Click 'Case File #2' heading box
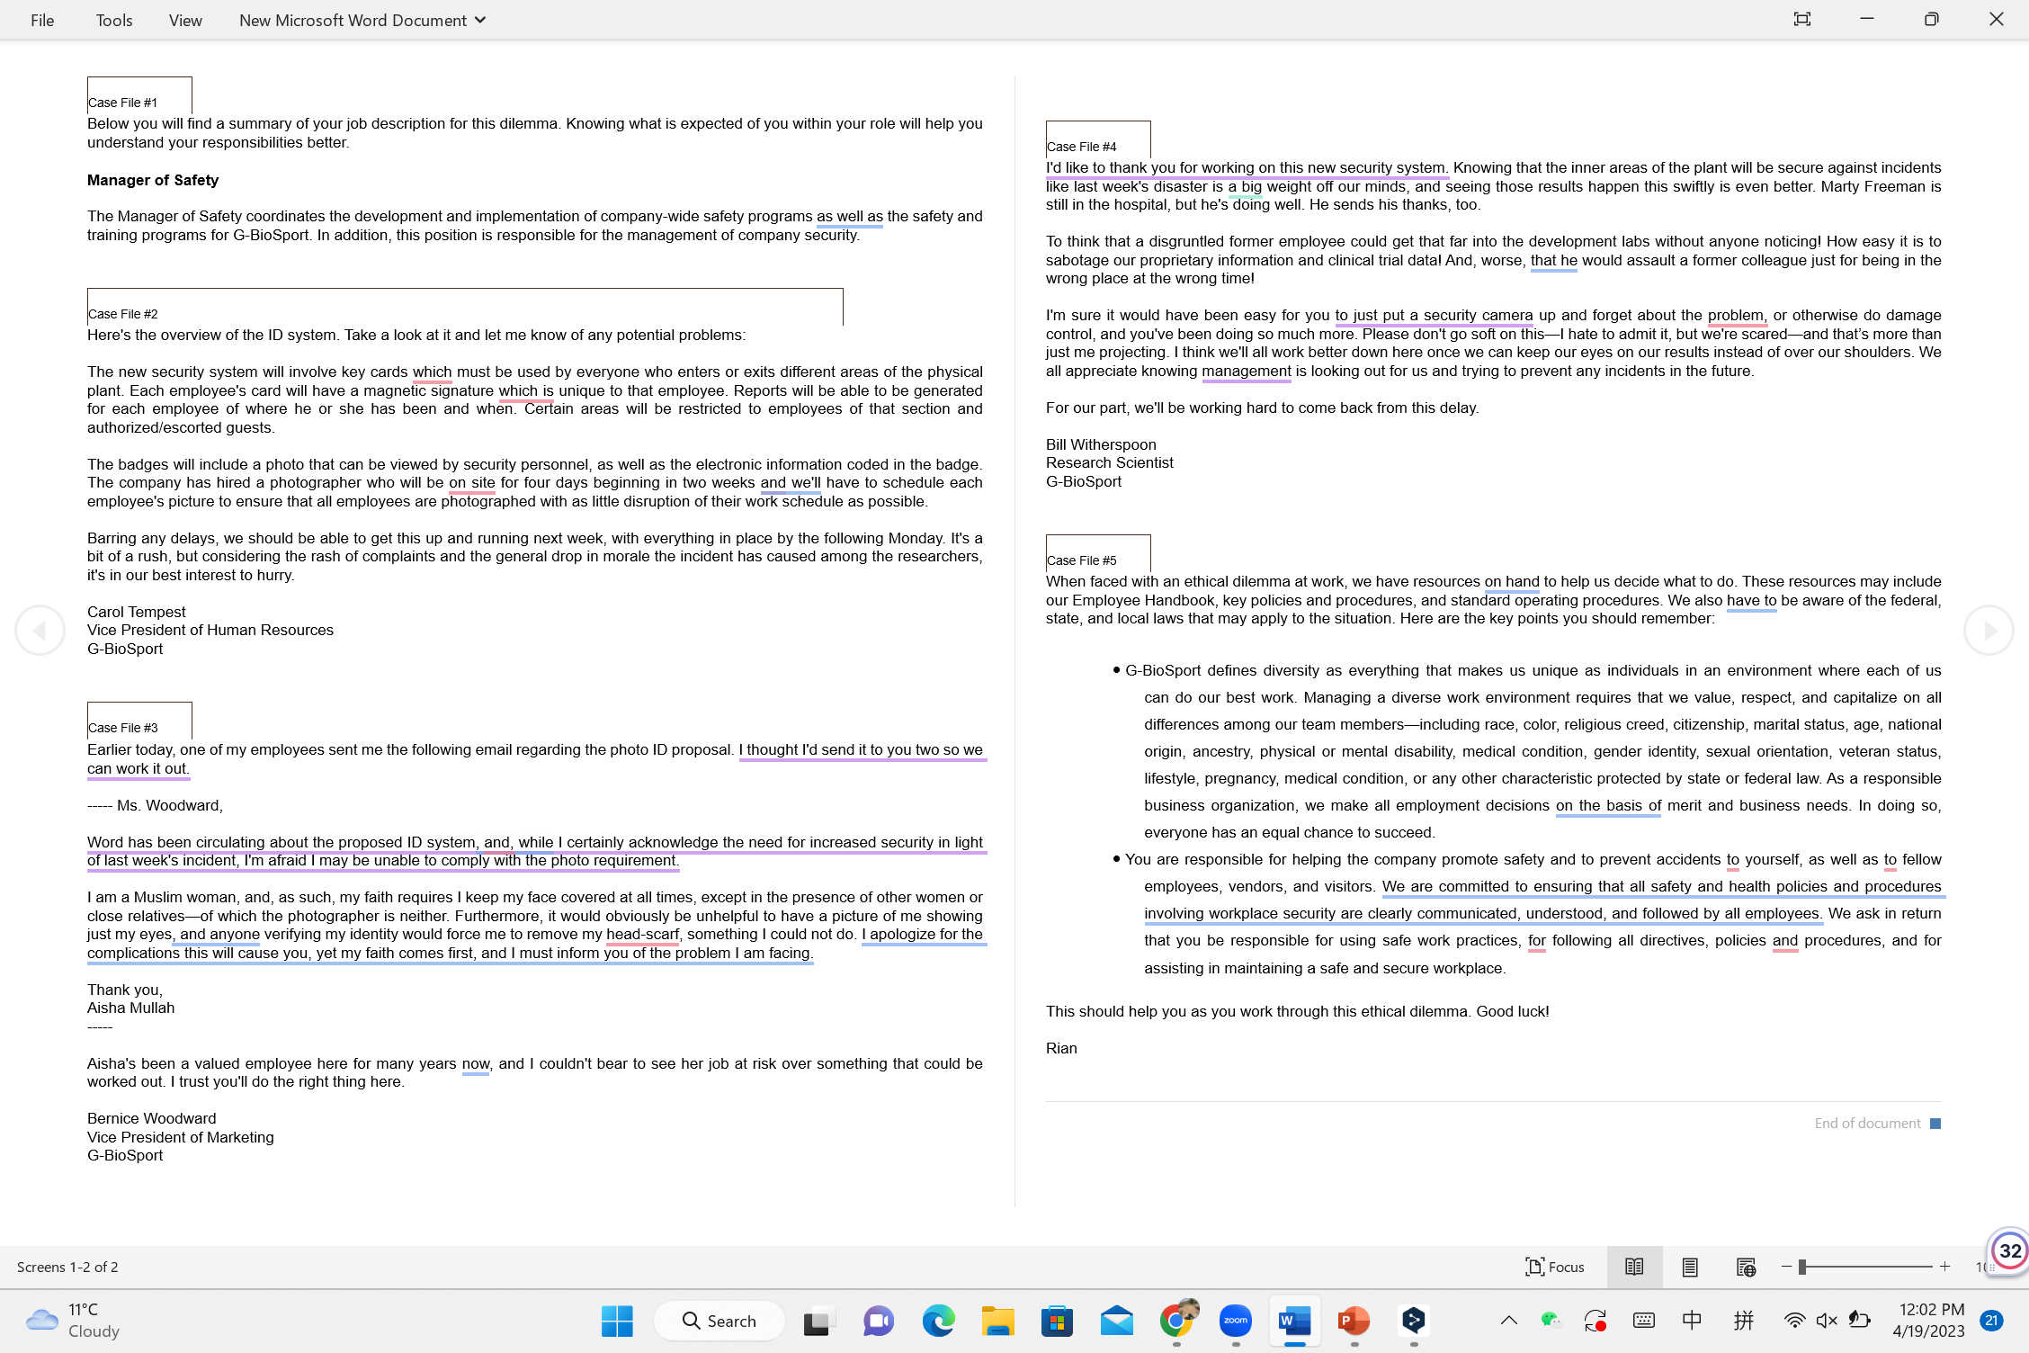This screenshot has height=1353, width=2029. (465, 306)
